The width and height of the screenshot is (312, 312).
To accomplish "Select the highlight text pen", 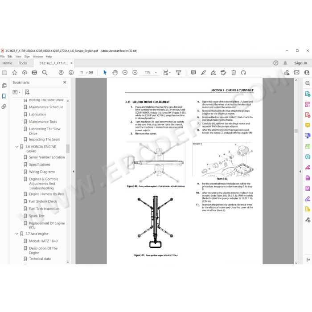I will click(203, 73).
